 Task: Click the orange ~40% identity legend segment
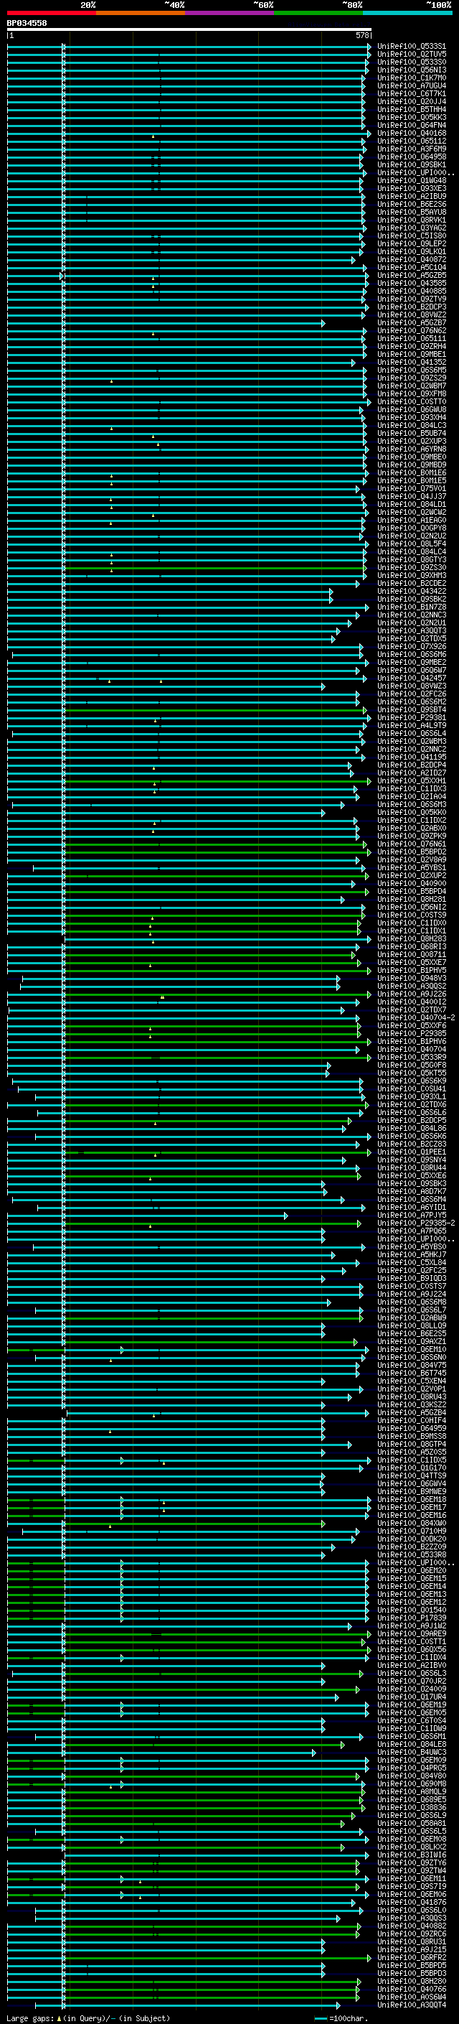[x=141, y=13]
